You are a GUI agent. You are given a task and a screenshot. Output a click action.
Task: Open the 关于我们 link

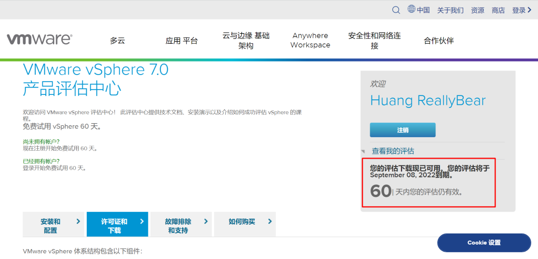pos(450,10)
